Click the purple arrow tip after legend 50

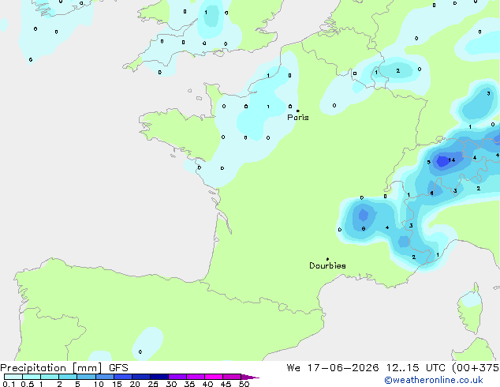250,377
